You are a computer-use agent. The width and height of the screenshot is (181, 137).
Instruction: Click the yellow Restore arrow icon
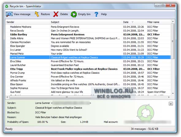click(x=37, y=14)
